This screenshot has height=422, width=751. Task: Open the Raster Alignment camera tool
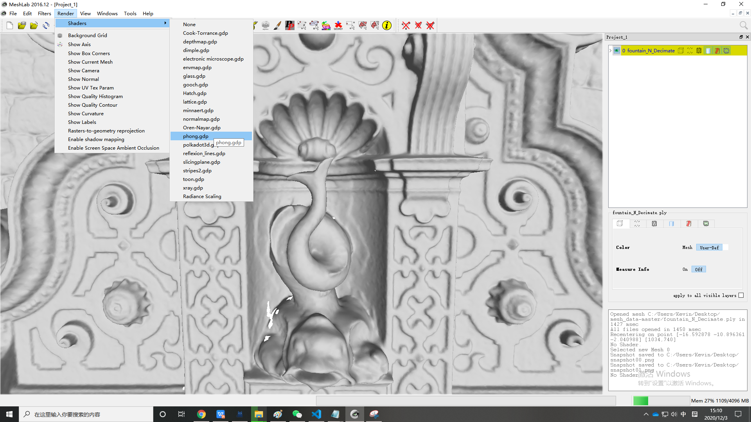point(264,25)
